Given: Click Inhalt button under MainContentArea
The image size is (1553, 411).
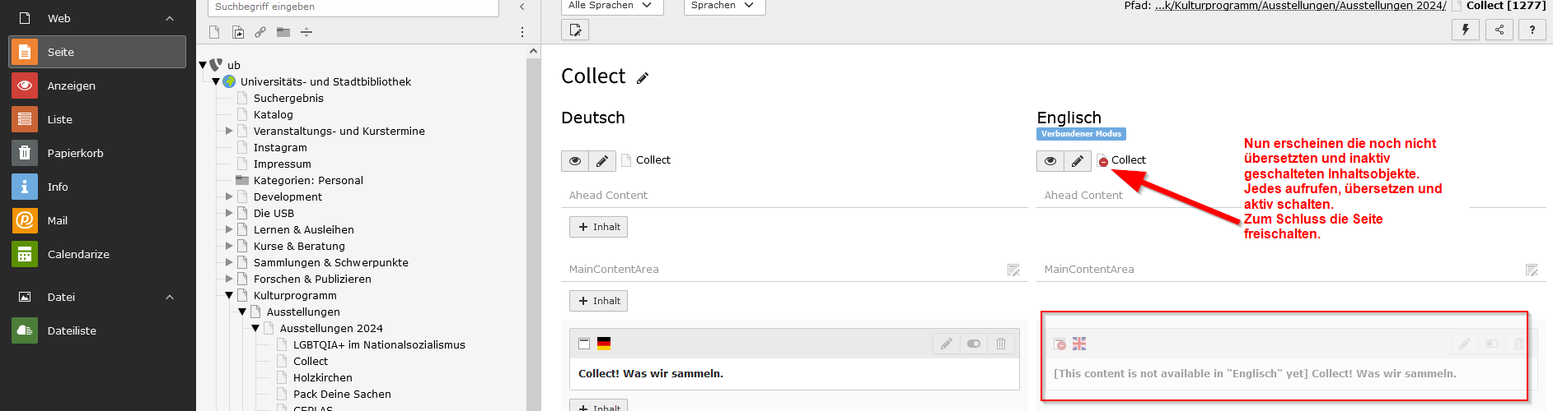Looking at the screenshot, I should click(599, 301).
